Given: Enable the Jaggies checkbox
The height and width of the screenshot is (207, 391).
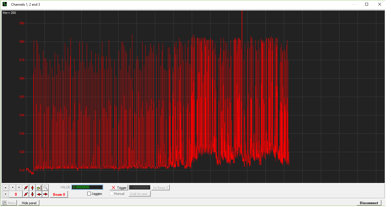Looking at the screenshot, I should pos(89,194).
